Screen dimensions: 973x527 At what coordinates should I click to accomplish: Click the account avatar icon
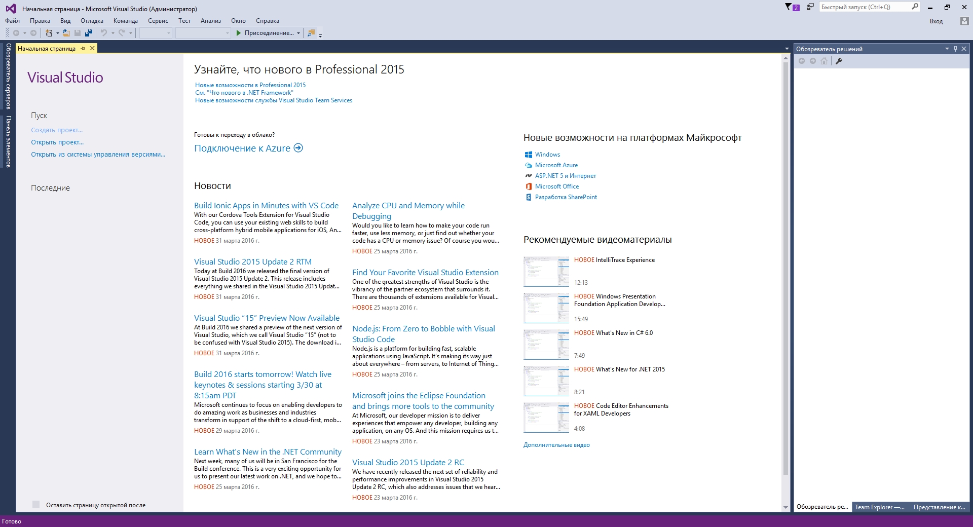[964, 21]
